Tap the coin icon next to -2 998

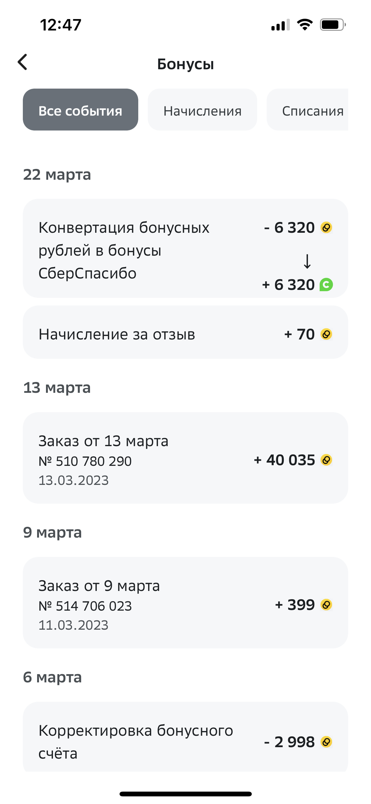tap(326, 742)
